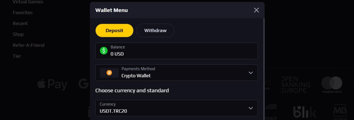Expand the Currency dropdown arrow
354x120 pixels.
pyautogui.click(x=251, y=108)
